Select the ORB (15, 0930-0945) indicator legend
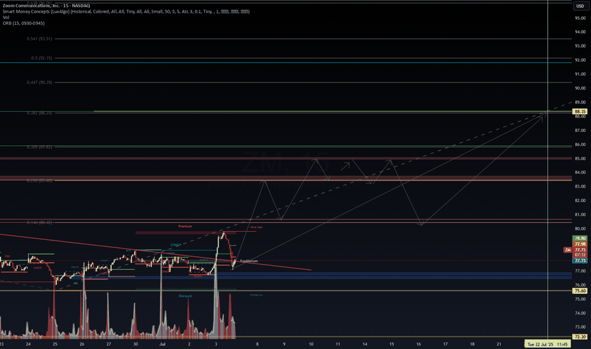This screenshot has width=591, height=349. [x=23, y=23]
